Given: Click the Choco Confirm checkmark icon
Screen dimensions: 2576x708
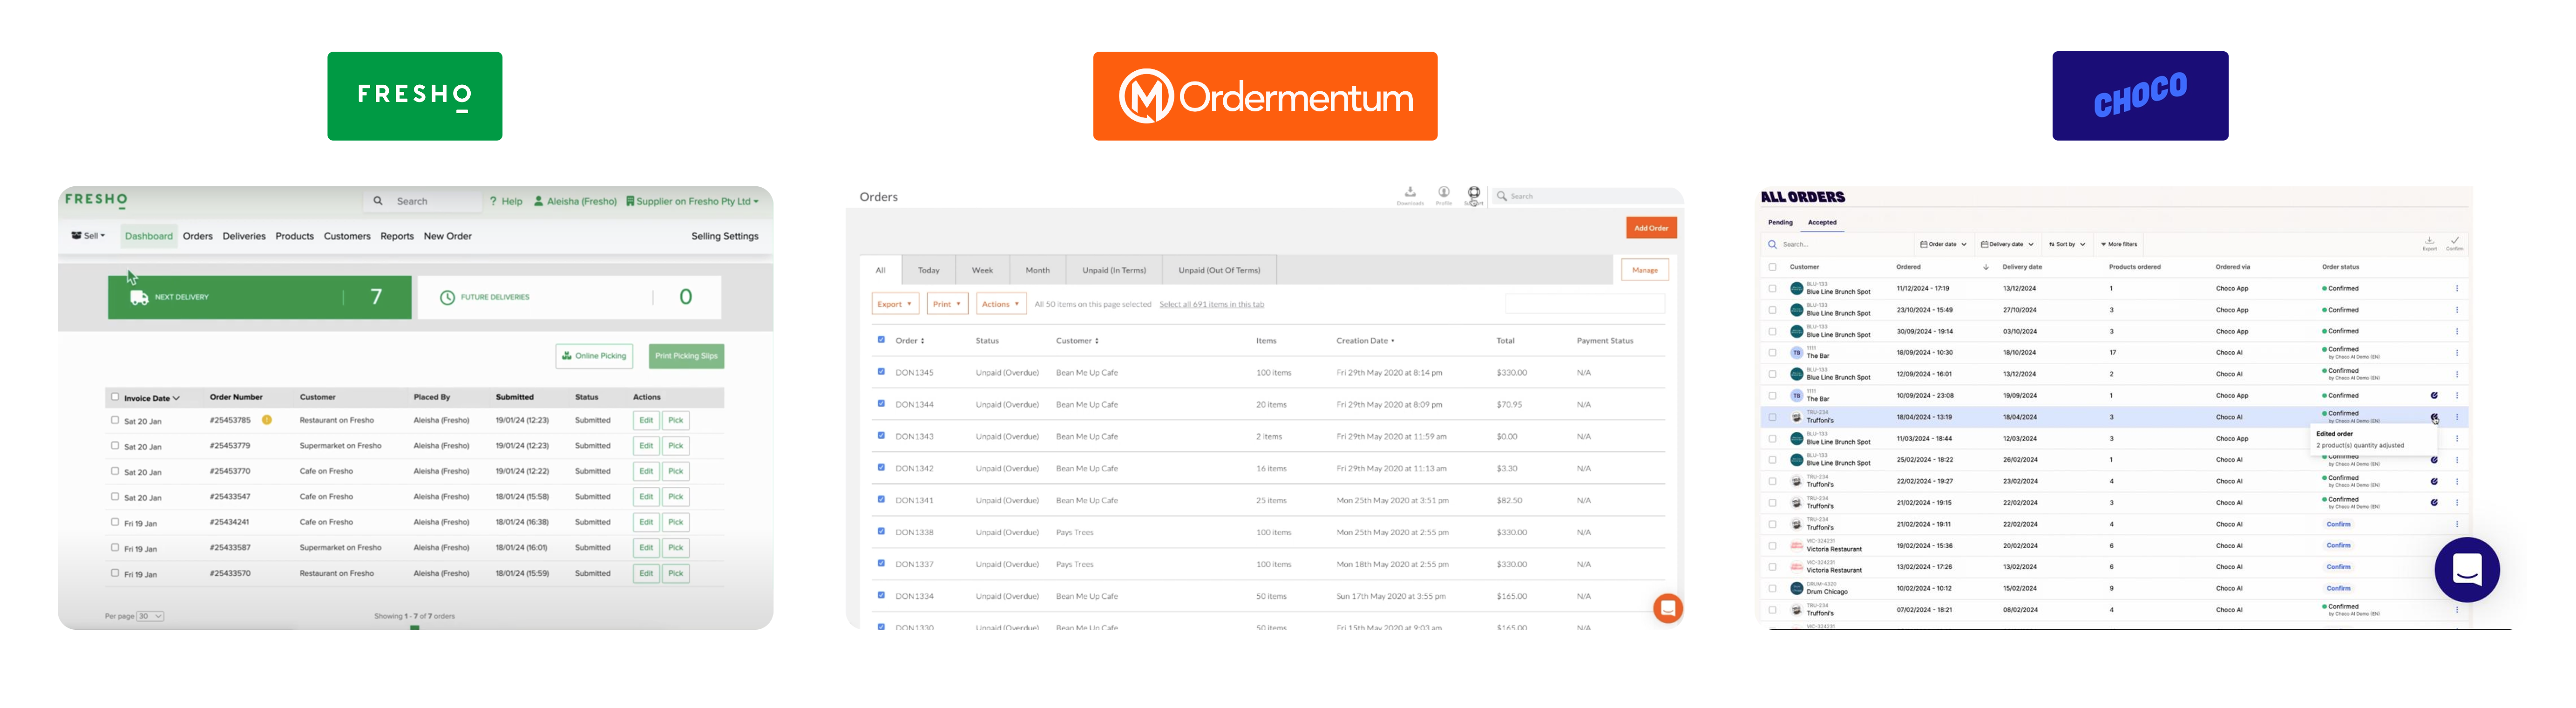Looking at the screenshot, I should (2454, 241).
